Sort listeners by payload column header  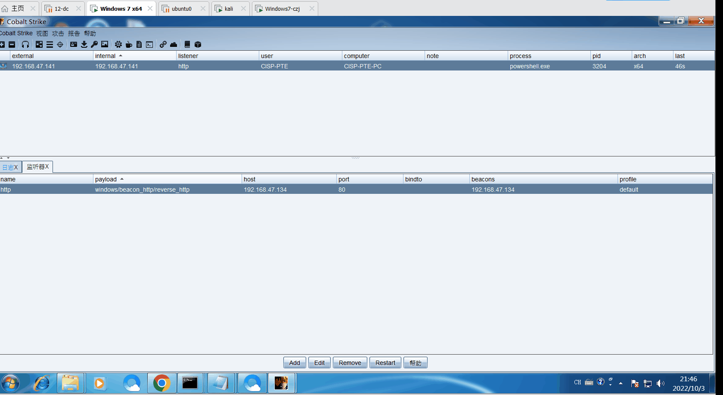[x=168, y=179]
